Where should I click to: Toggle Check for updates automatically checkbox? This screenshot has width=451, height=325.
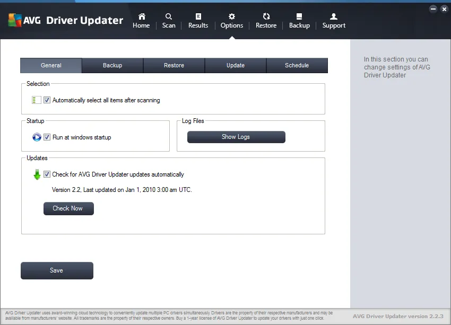click(x=47, y=174)
